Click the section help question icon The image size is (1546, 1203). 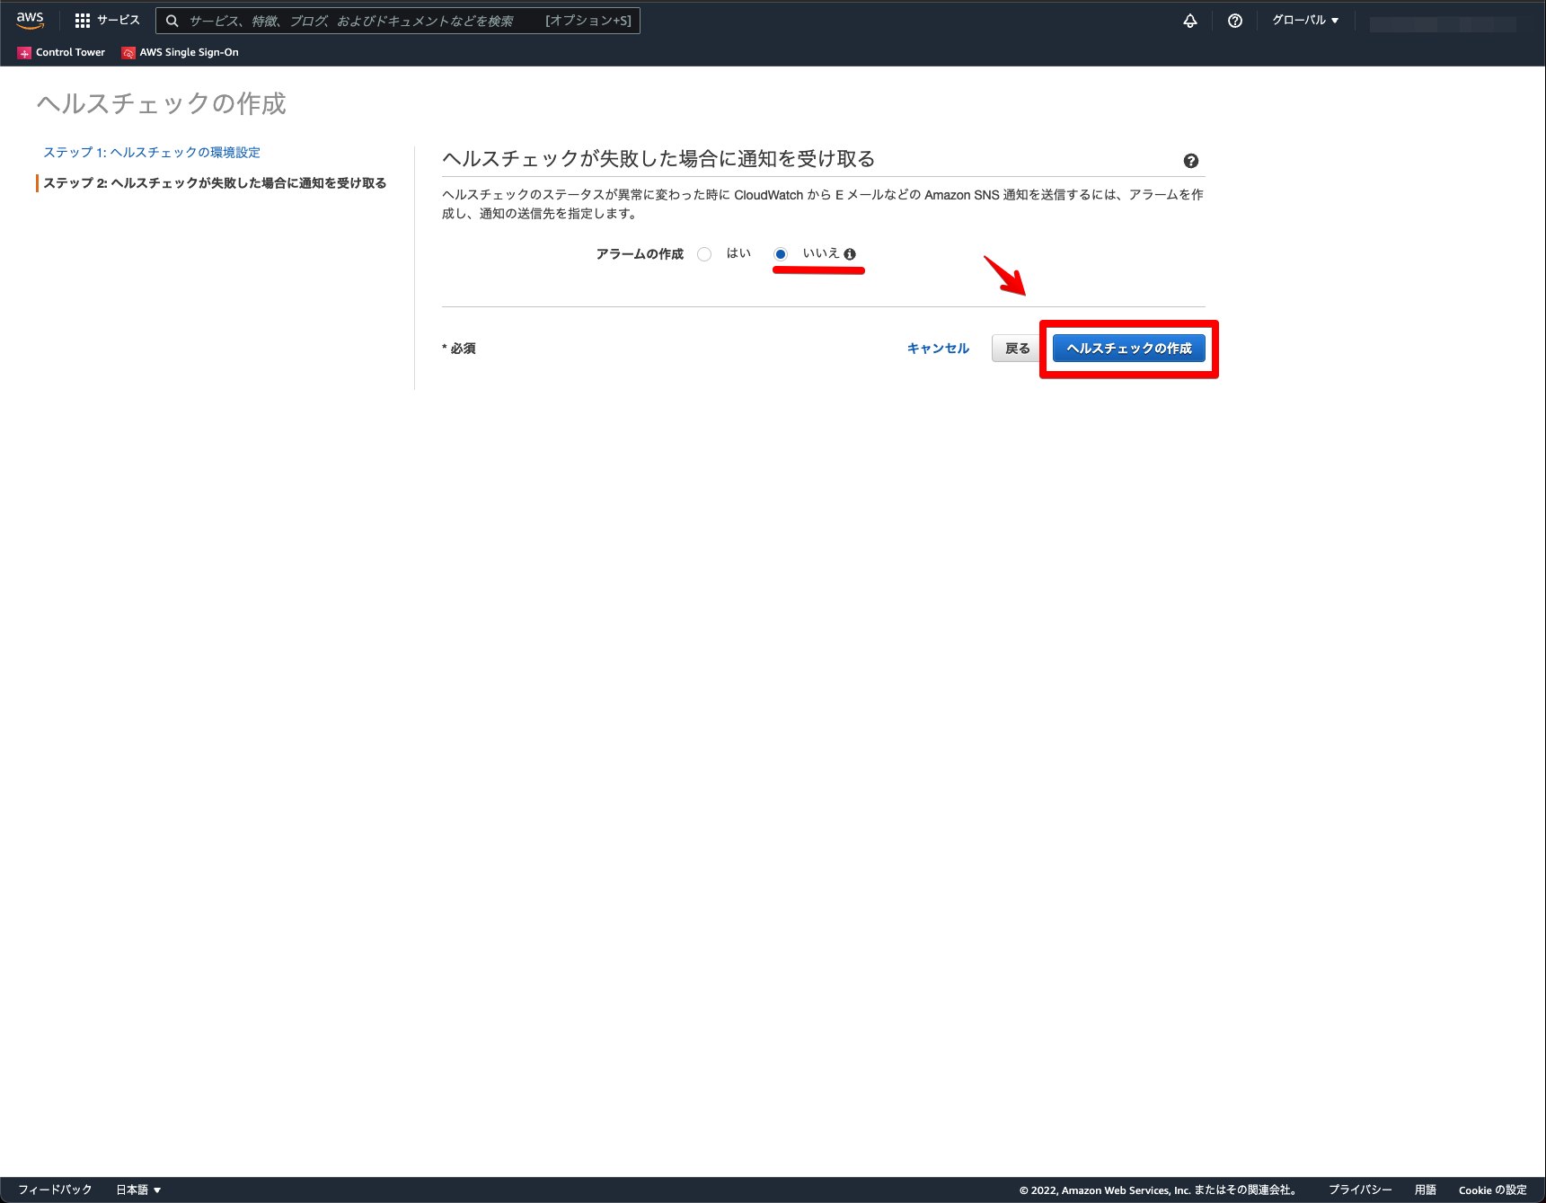[x=1191, y=161]
